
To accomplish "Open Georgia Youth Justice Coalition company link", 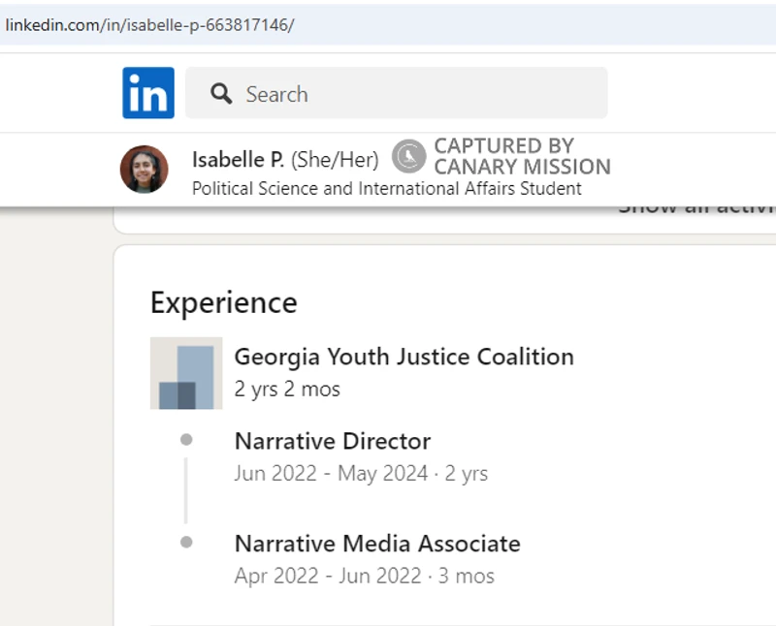I will (x=404, y=357).
